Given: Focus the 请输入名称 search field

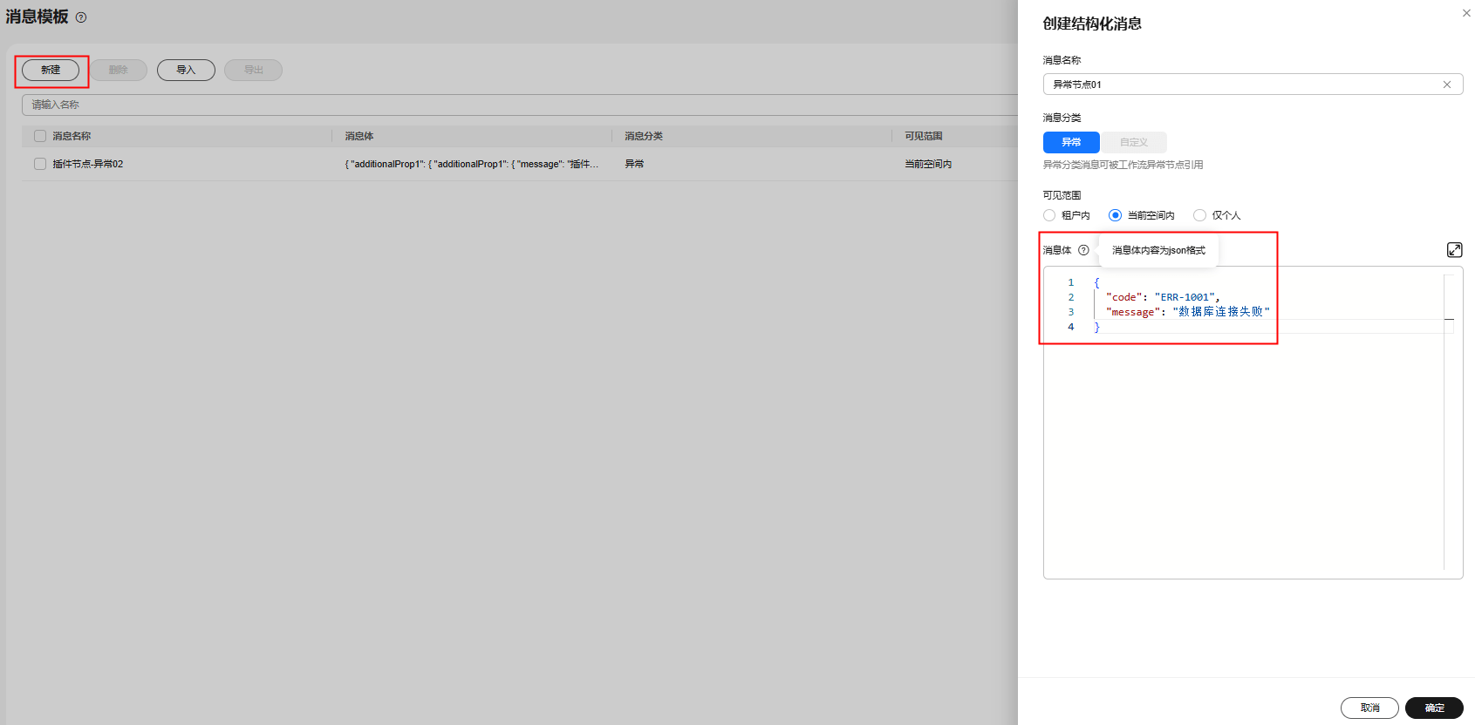Looking at the screenshot, I should click(x=520, y=105).
